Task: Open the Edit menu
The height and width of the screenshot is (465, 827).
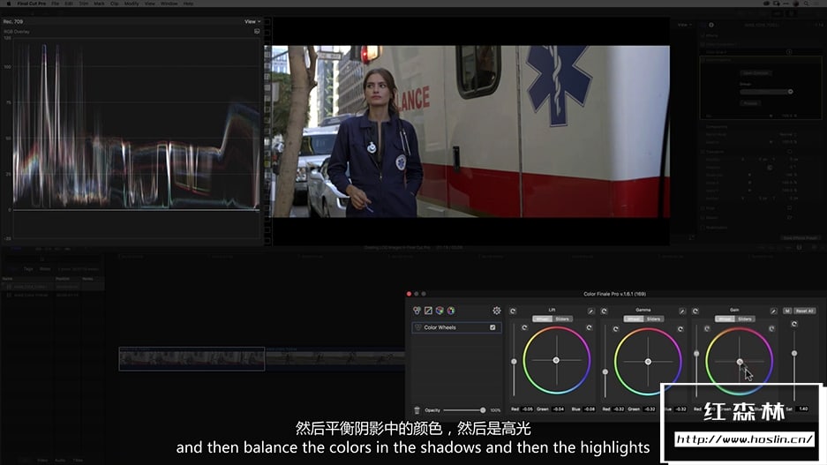Action: [x=69, y=4]
